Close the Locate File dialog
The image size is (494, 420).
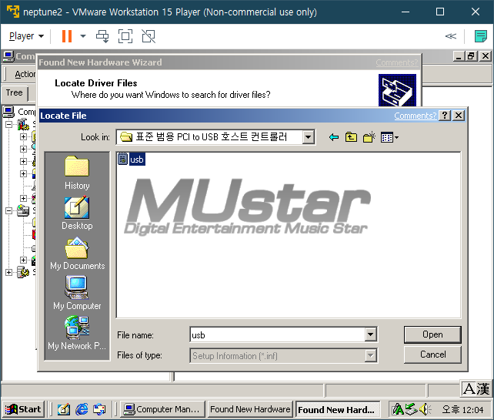tap(459, 116)
